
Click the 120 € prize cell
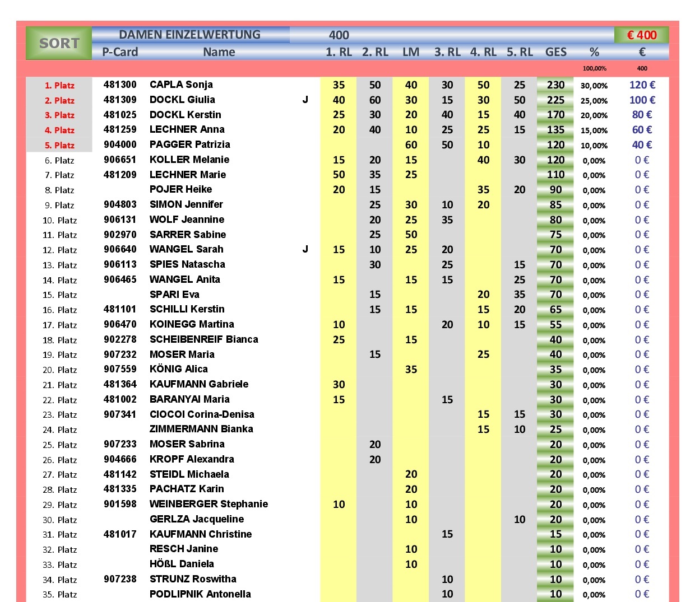(x=642, y=85)
